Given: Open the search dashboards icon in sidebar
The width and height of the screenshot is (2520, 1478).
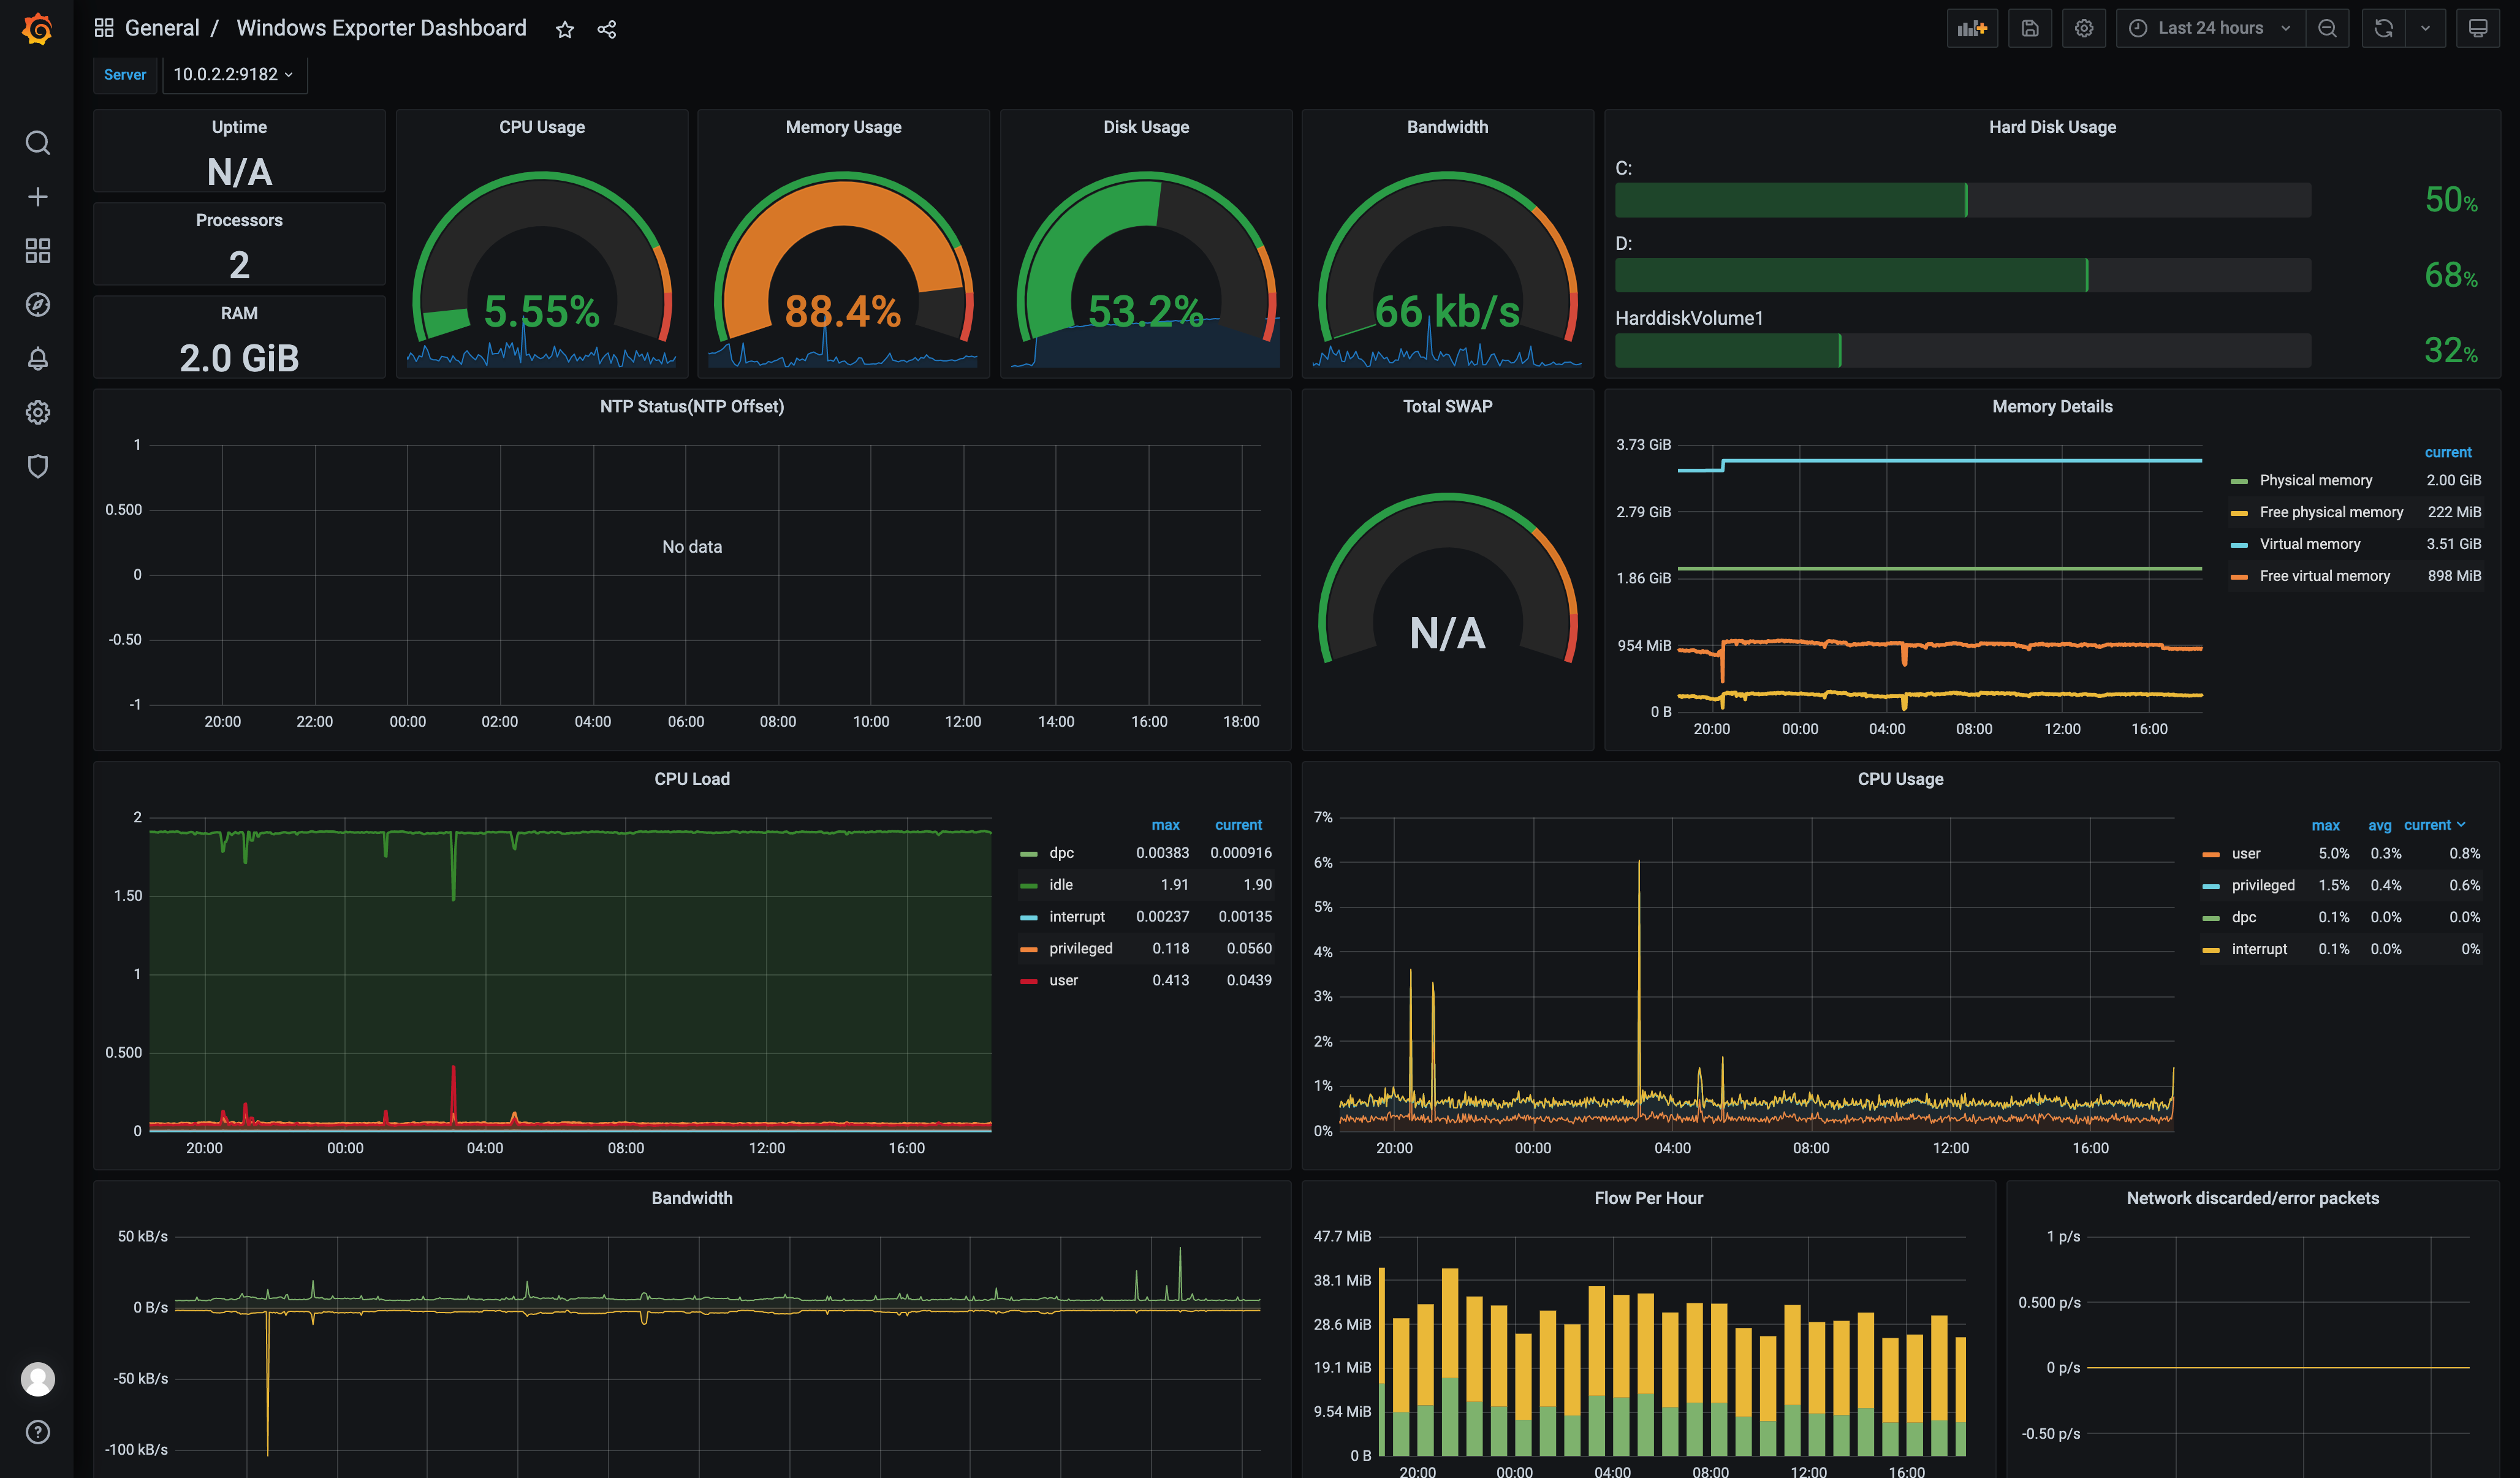Looking at the screenshot, I should click(x=37, y=143).
